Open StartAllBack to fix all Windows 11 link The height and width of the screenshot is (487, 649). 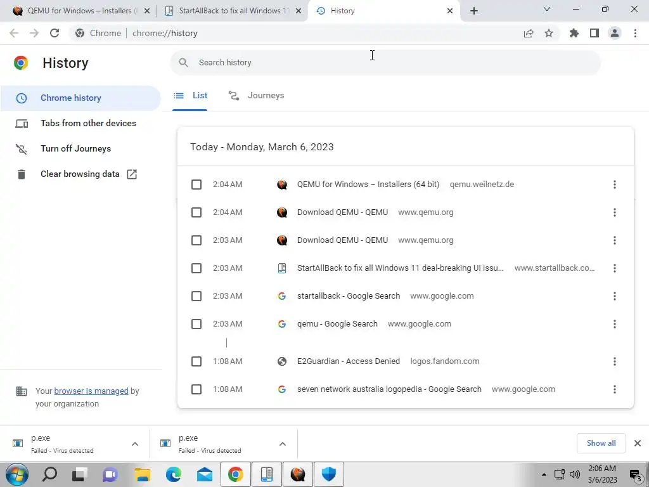401,268
